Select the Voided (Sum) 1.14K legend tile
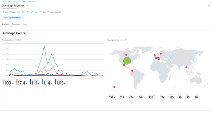Image resolution: width=212 pixels, height=113 pixels. pyautogui.click(x=47, y=82)
